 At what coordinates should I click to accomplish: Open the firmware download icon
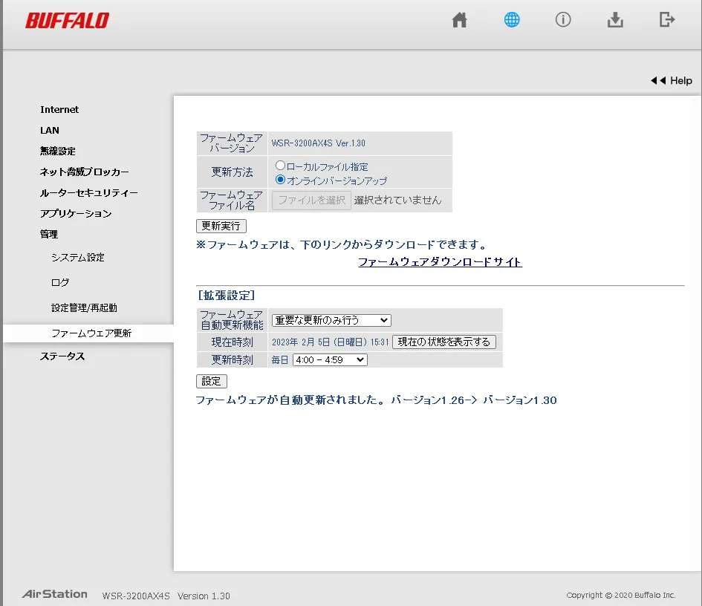pos(615,20)
